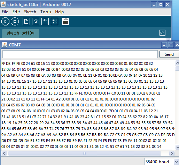Open the Tools menu
179x165 pixels.
pos(46,12)
